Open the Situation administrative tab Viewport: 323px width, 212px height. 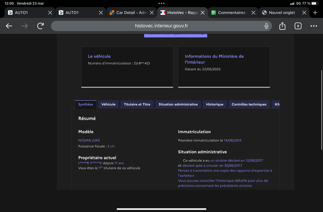(178, 104)
